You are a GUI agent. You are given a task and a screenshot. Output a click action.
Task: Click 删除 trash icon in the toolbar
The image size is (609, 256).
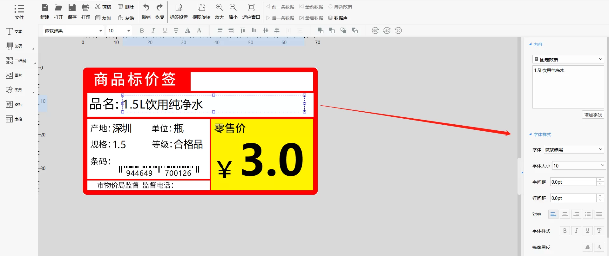[126, 7]
